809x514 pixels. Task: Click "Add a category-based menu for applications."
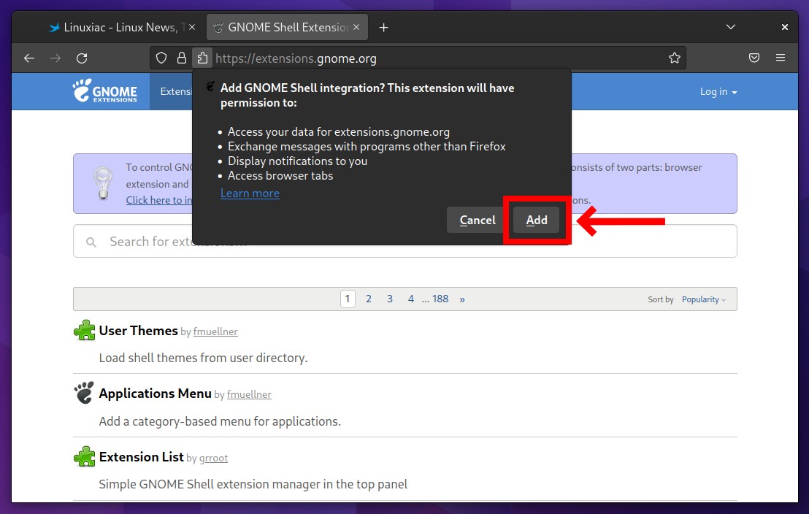[220, 421]
